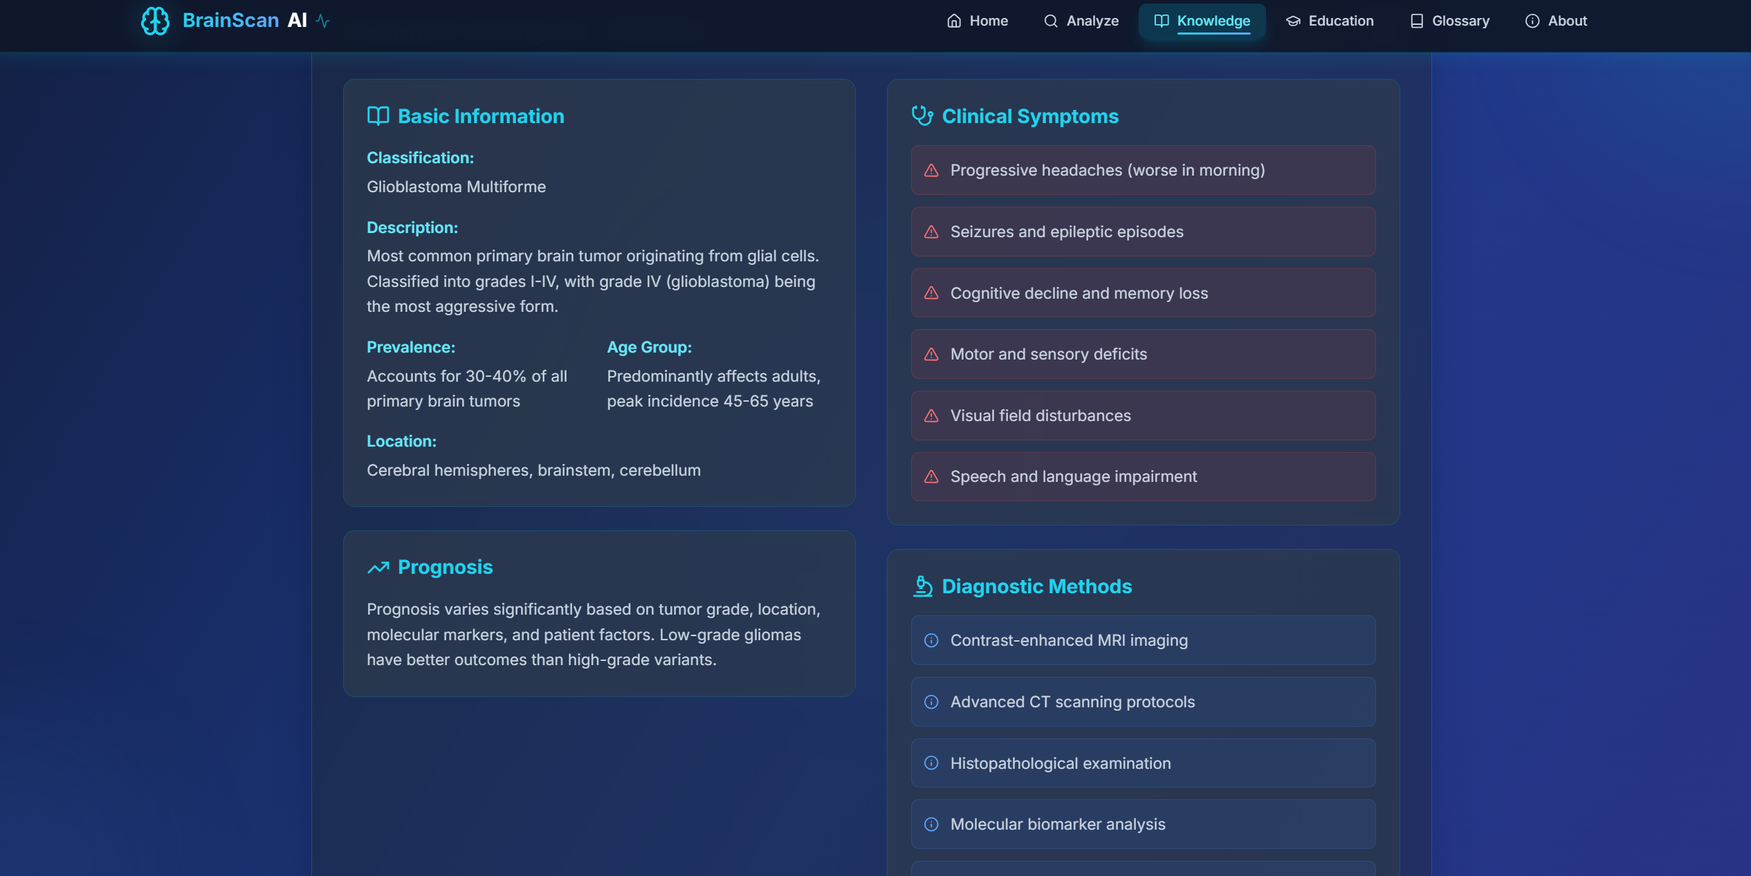Click the open book icon by Basic Information
This screenshot has width=1751, height=876.
click(378, 116)
